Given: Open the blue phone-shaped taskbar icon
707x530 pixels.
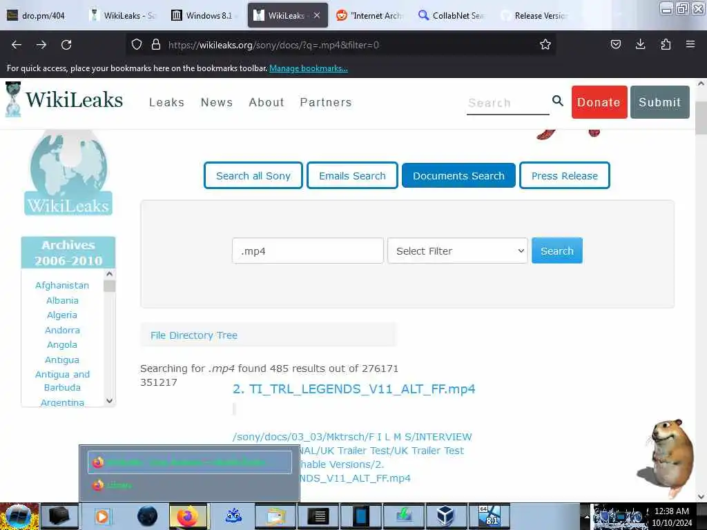Looking at the screenshot, I should 361,516.
